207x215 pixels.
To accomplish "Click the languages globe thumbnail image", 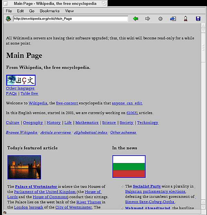I will [x=21, y=80].
